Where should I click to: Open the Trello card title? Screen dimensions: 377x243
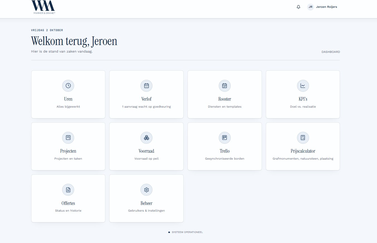pos(225,151)
